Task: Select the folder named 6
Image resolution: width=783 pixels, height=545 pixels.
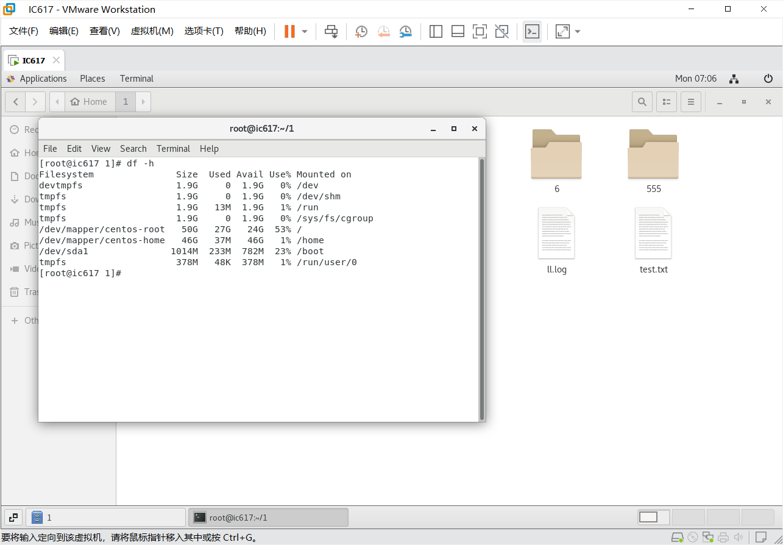Action: point(556,160)
